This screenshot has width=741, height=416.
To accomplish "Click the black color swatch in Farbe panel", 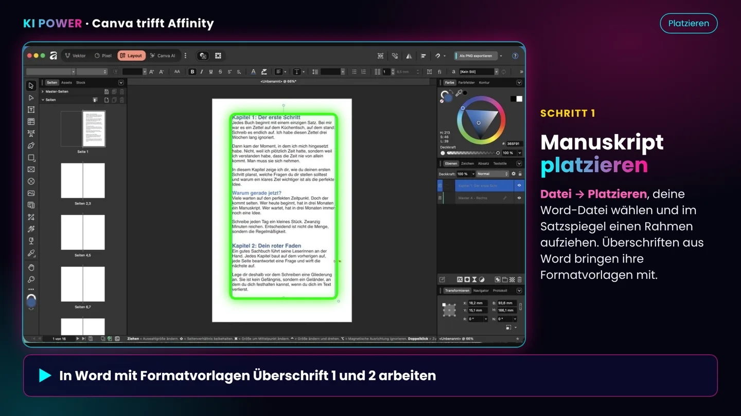I will (513, 99).
